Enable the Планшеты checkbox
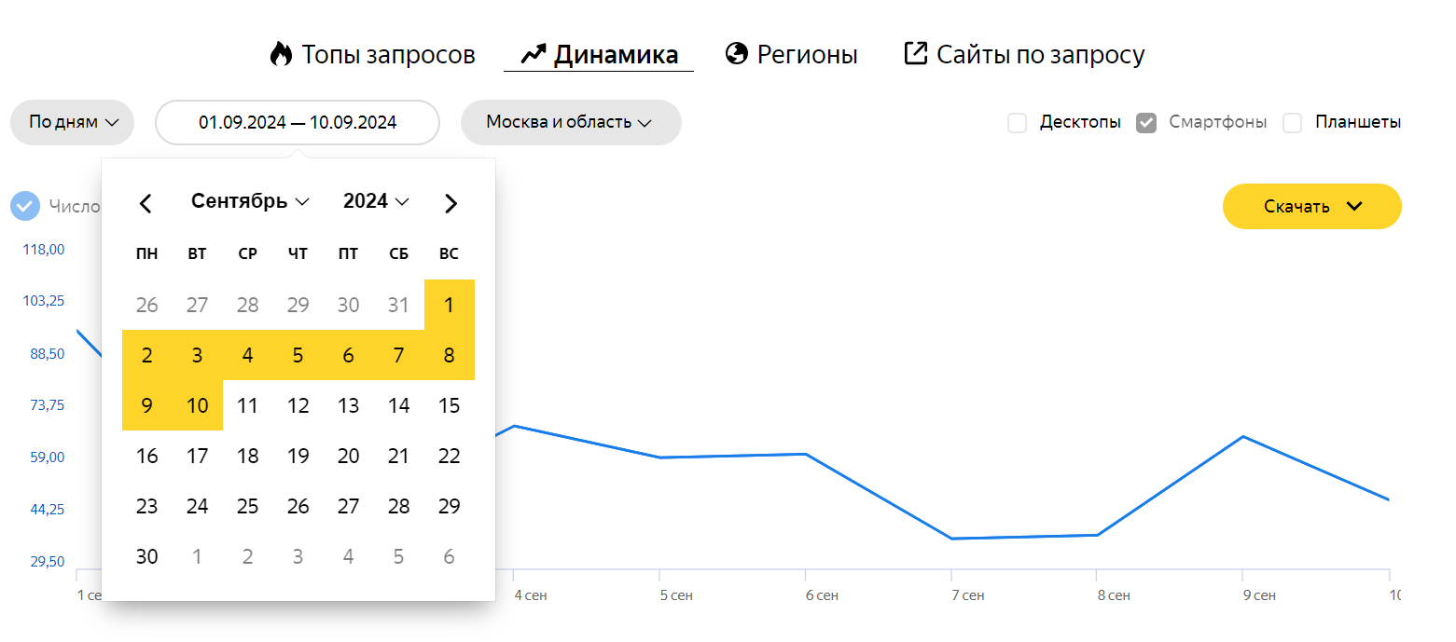 point(1292,122)
